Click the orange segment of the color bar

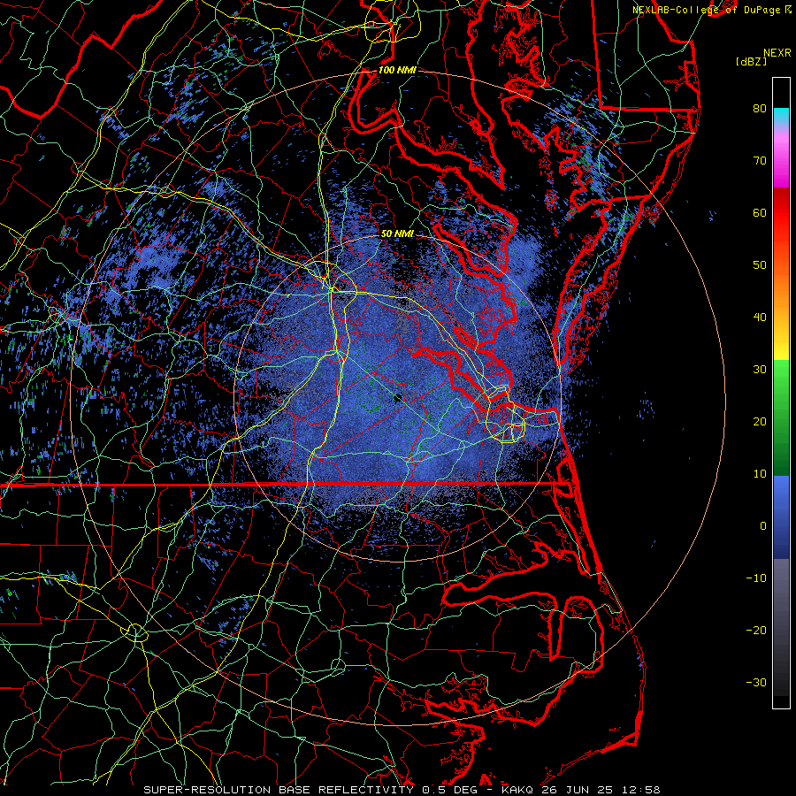(x=781, y=289)
